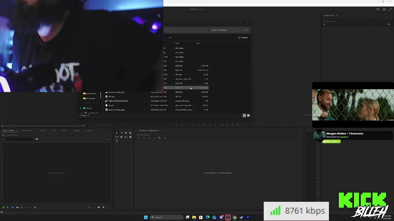Open File Explorer from taskbar
This screenshot has width=394, height=221.
[x=194, y=217]
